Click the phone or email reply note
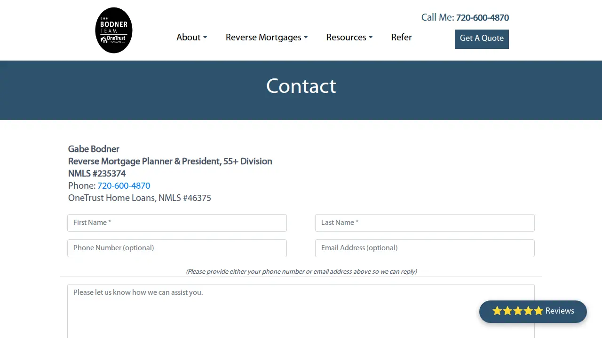The image size is (602, 338). coord(301,271)
